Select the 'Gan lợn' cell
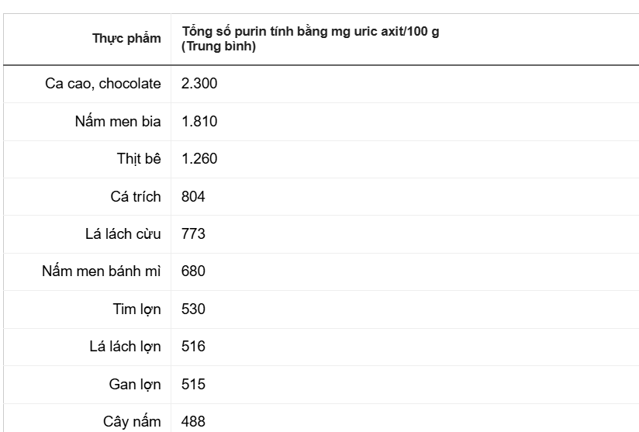Screen dimensions: 639x432 tap(135, 385)
